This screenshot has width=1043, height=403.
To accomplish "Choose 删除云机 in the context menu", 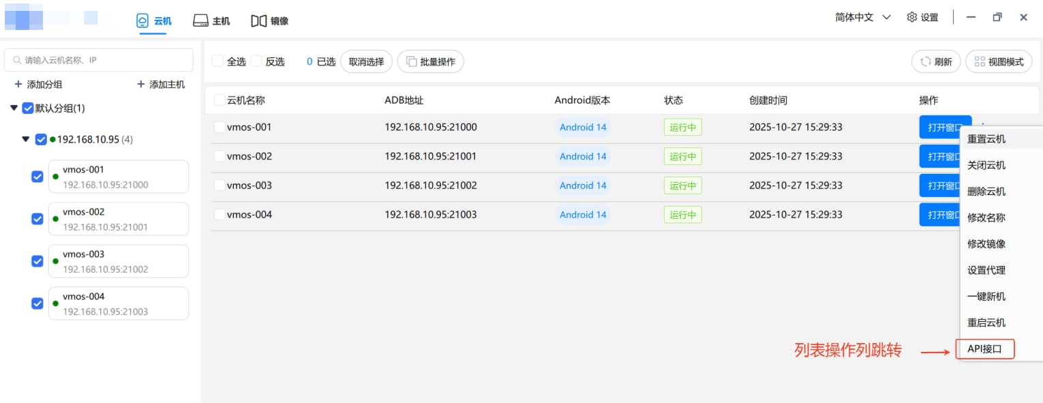I will pos(984,191).
